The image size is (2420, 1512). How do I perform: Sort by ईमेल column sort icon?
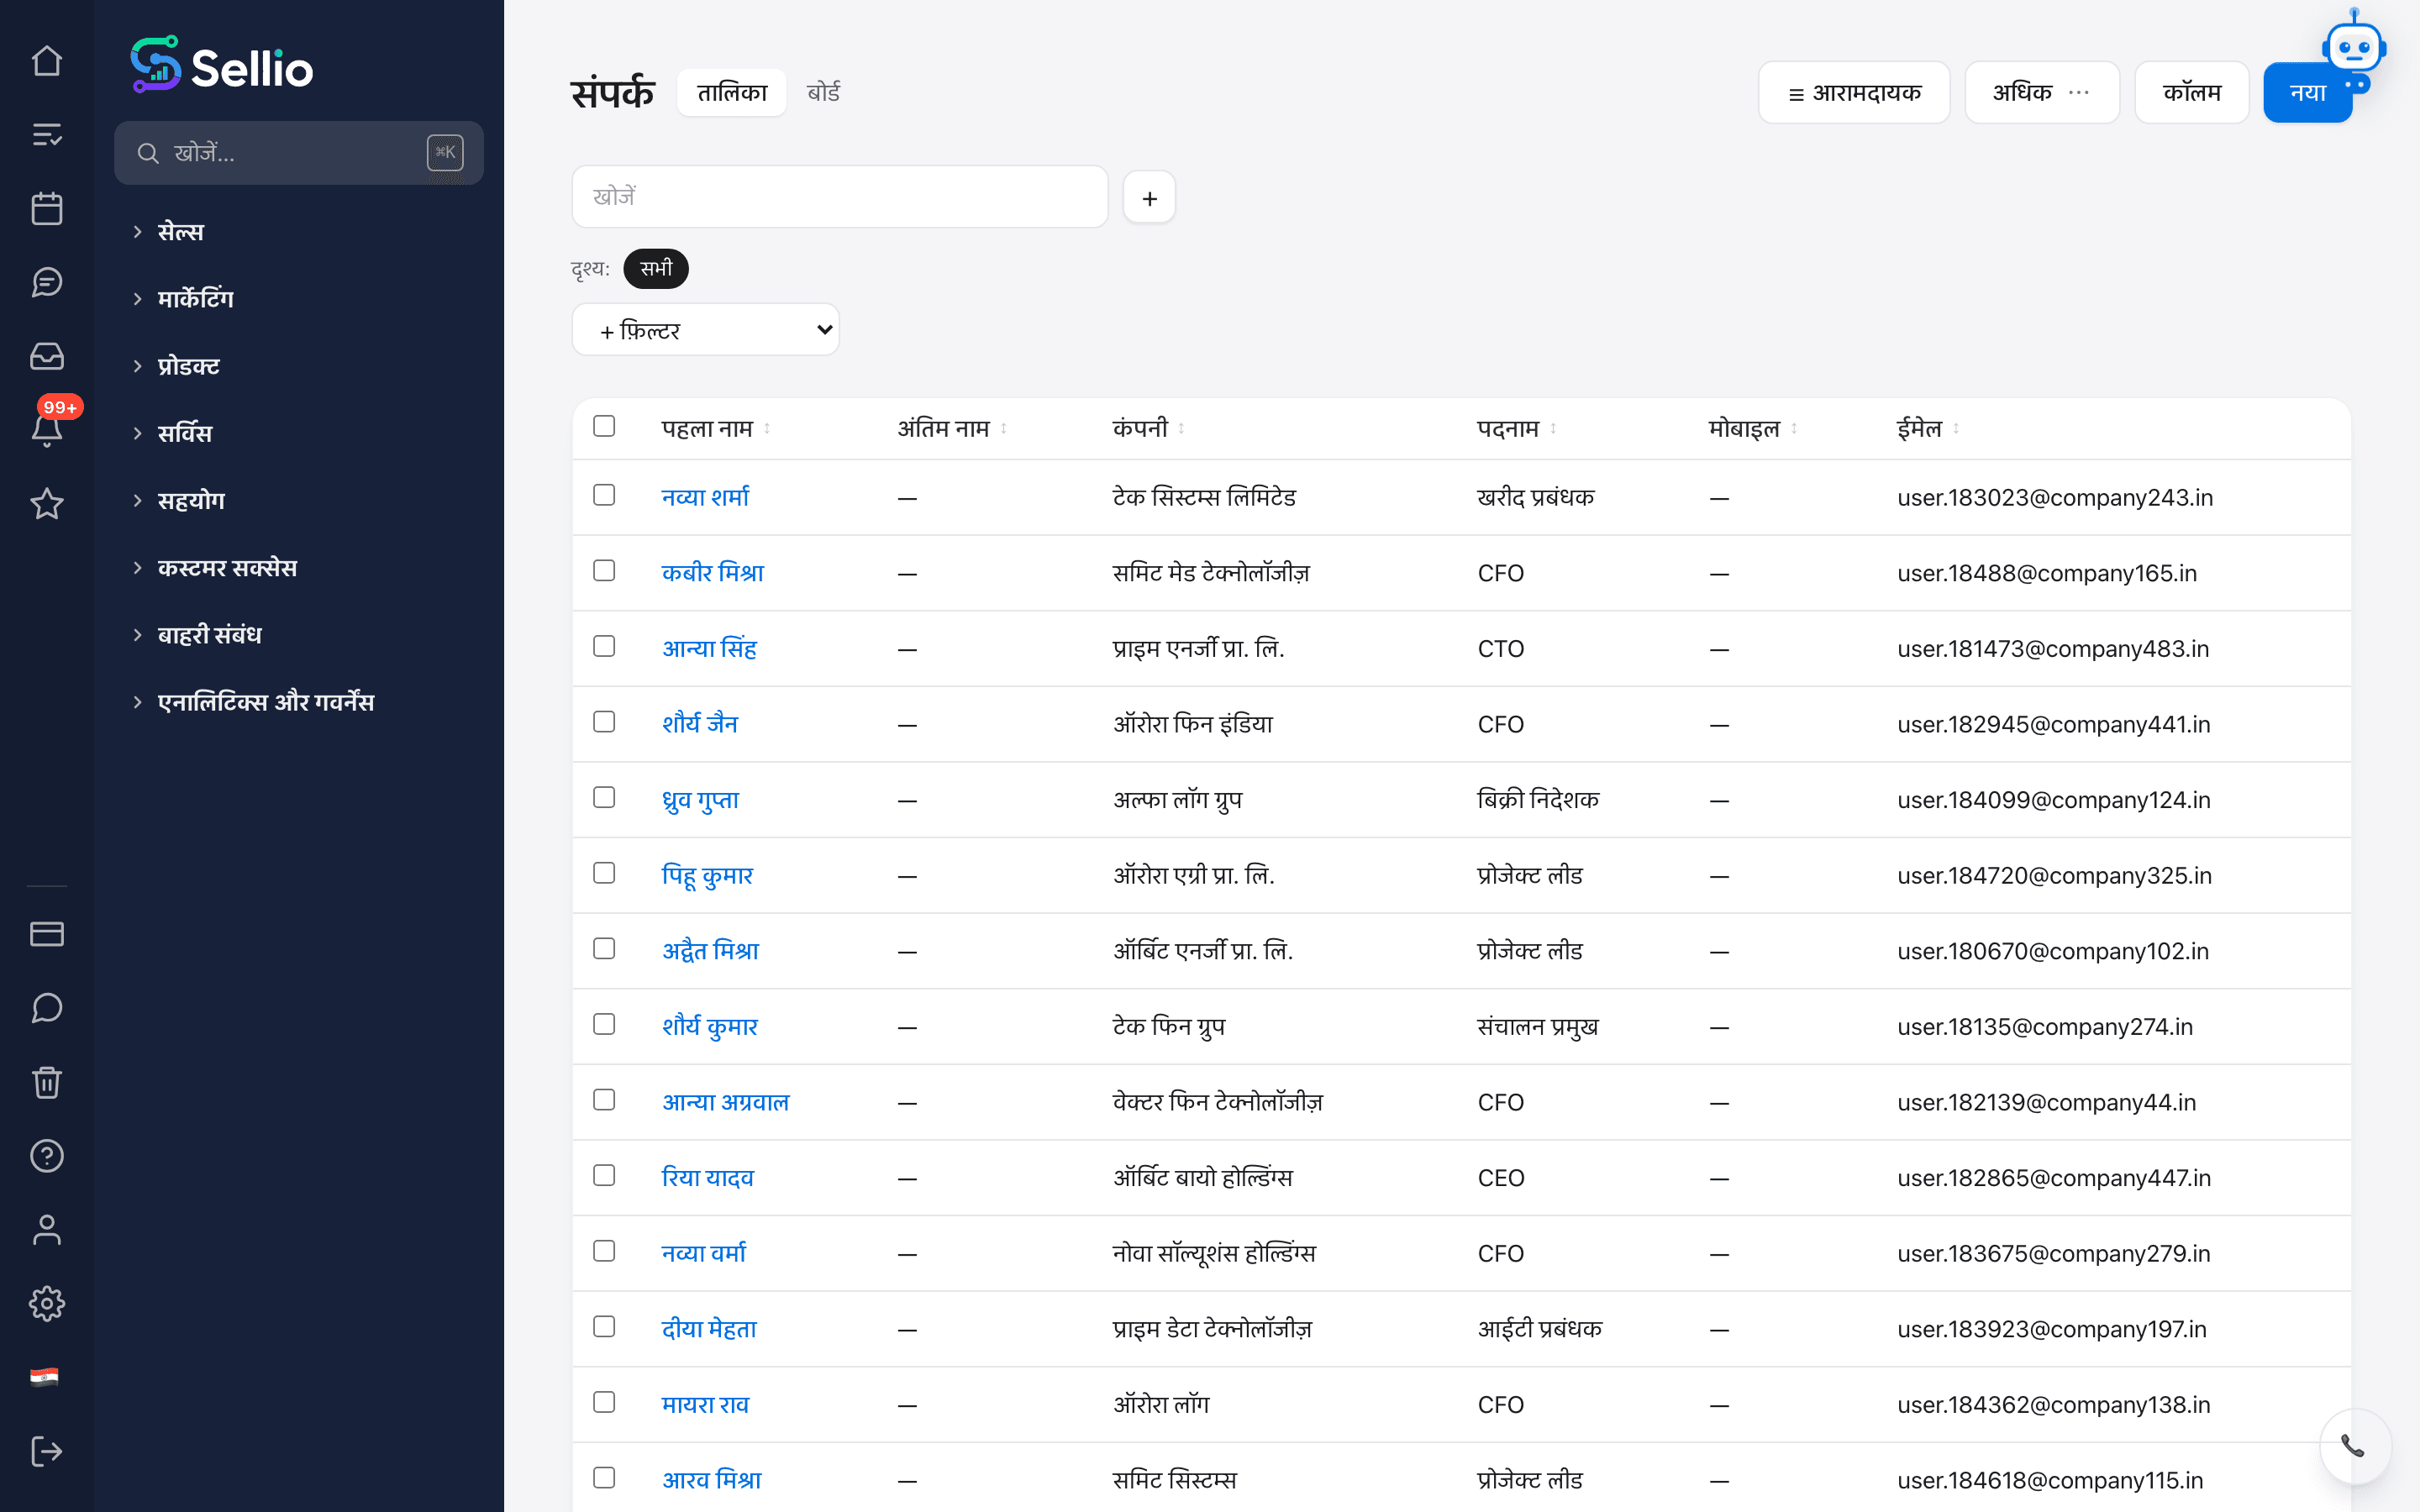point(1956,429)
